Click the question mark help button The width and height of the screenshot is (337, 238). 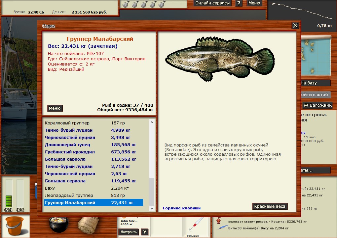239,3
